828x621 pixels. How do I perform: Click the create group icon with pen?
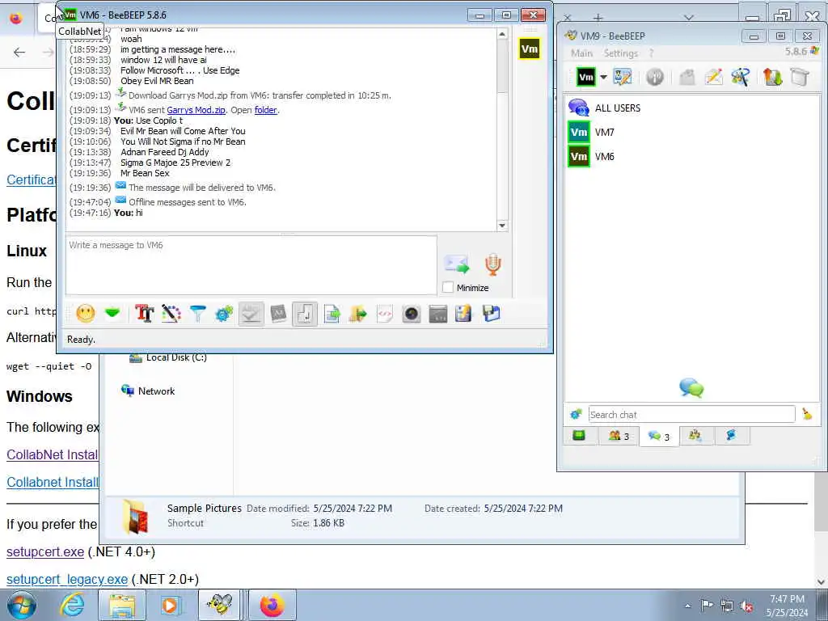tap(741, 77)
